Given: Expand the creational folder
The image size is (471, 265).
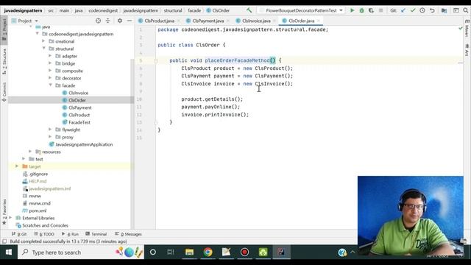Looking at the screenshot, I should (x=43, y=41).
